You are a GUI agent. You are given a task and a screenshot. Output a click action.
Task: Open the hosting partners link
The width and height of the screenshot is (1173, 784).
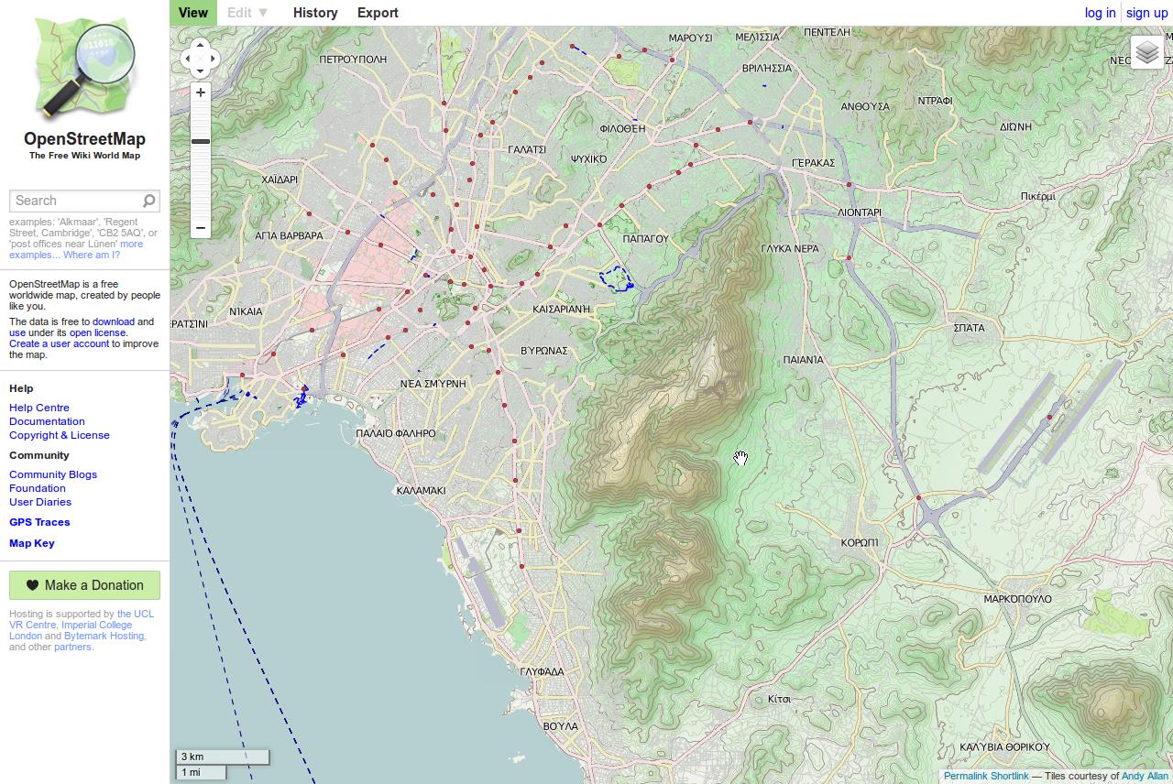72,647
